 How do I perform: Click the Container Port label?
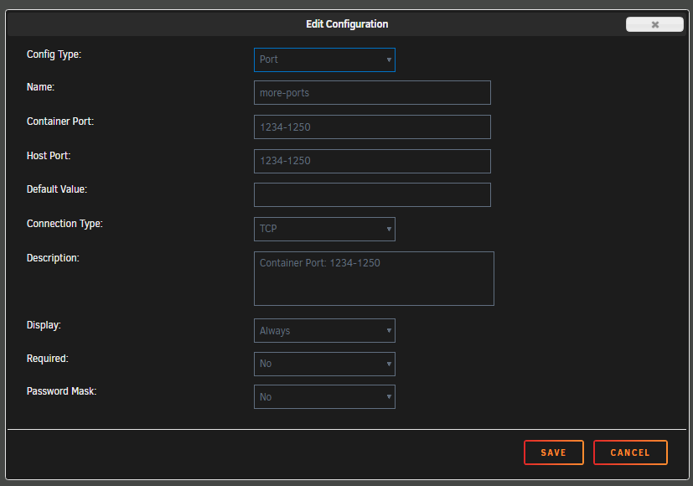pyautogui.click(x=60, y=121)
